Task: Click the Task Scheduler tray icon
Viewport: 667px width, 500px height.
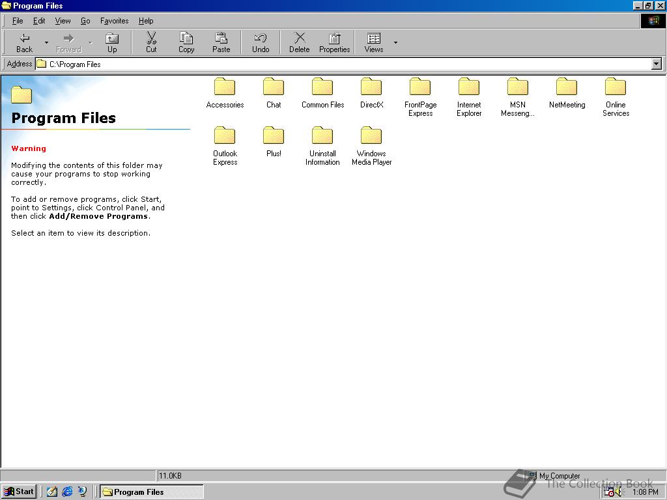Action: tap(608, 492)
